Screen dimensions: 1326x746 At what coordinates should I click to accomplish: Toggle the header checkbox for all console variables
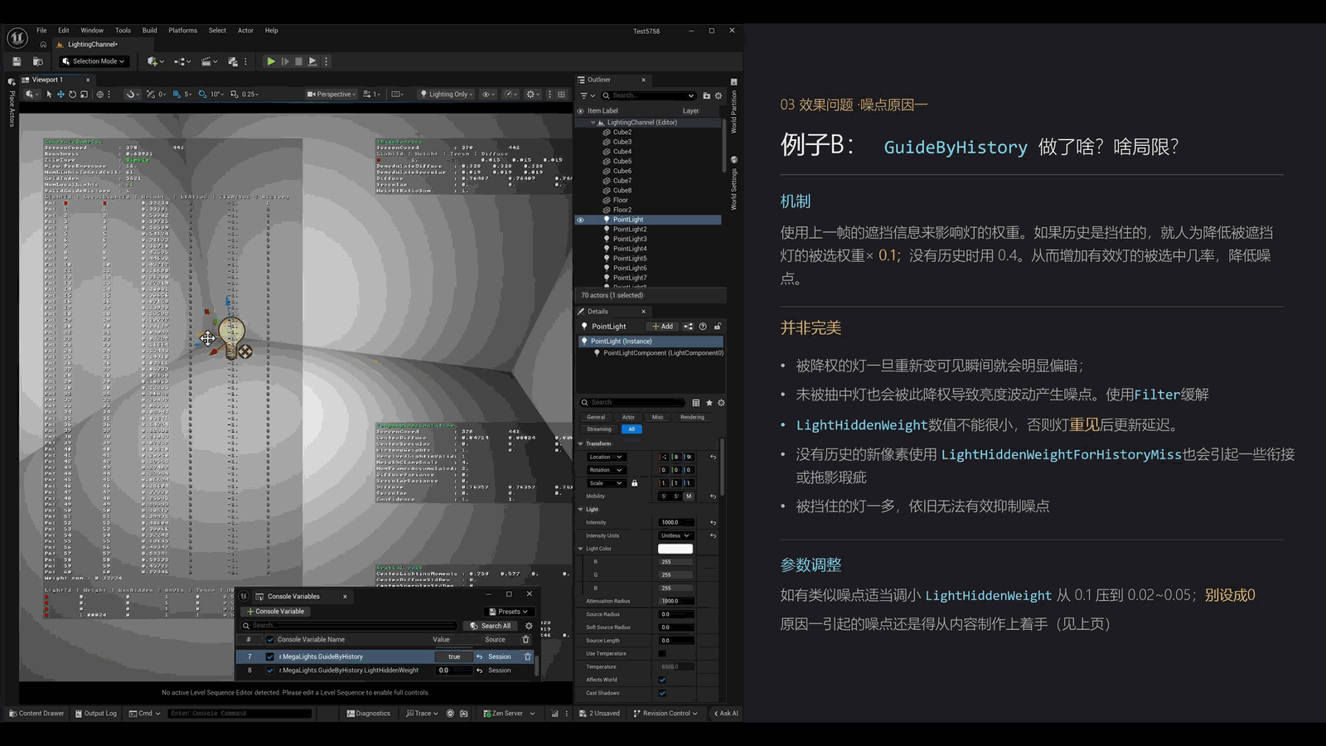269,640
